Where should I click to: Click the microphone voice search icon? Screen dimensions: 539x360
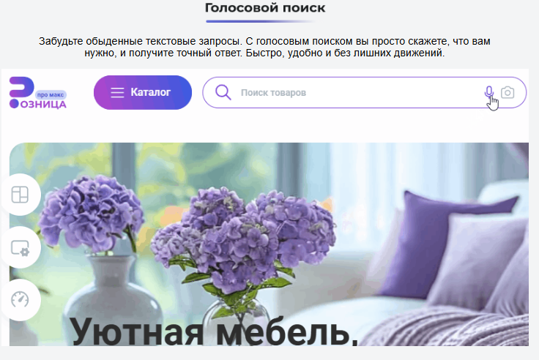pyautogui.click(x=488, y=92)
